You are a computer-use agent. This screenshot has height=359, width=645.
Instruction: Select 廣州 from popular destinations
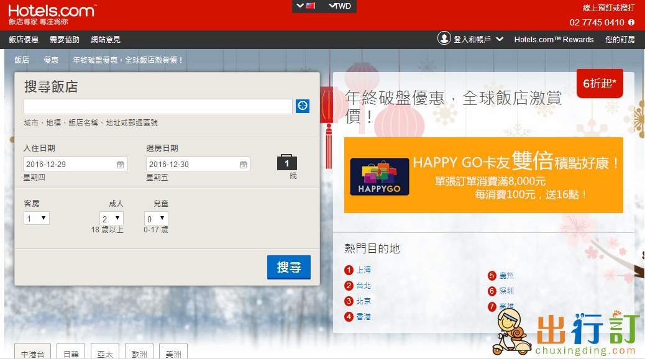point(506,276)
